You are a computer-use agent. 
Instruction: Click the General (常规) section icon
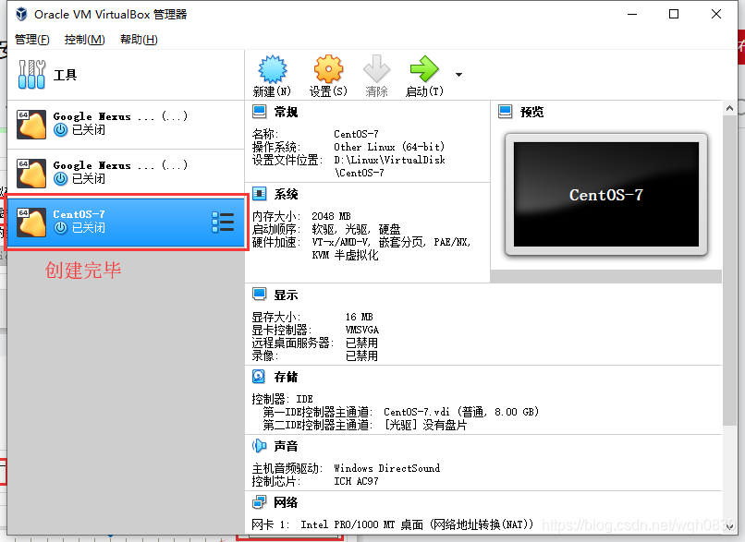(x=260, y=112)
